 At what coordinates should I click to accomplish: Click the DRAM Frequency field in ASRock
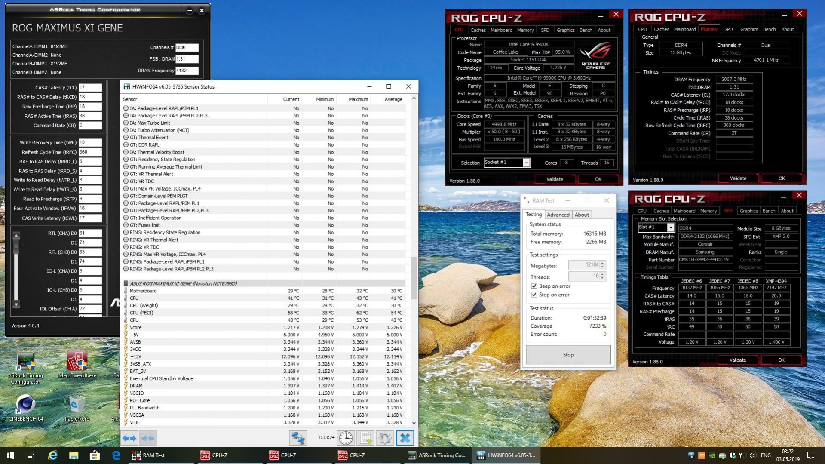click(187, 71)
